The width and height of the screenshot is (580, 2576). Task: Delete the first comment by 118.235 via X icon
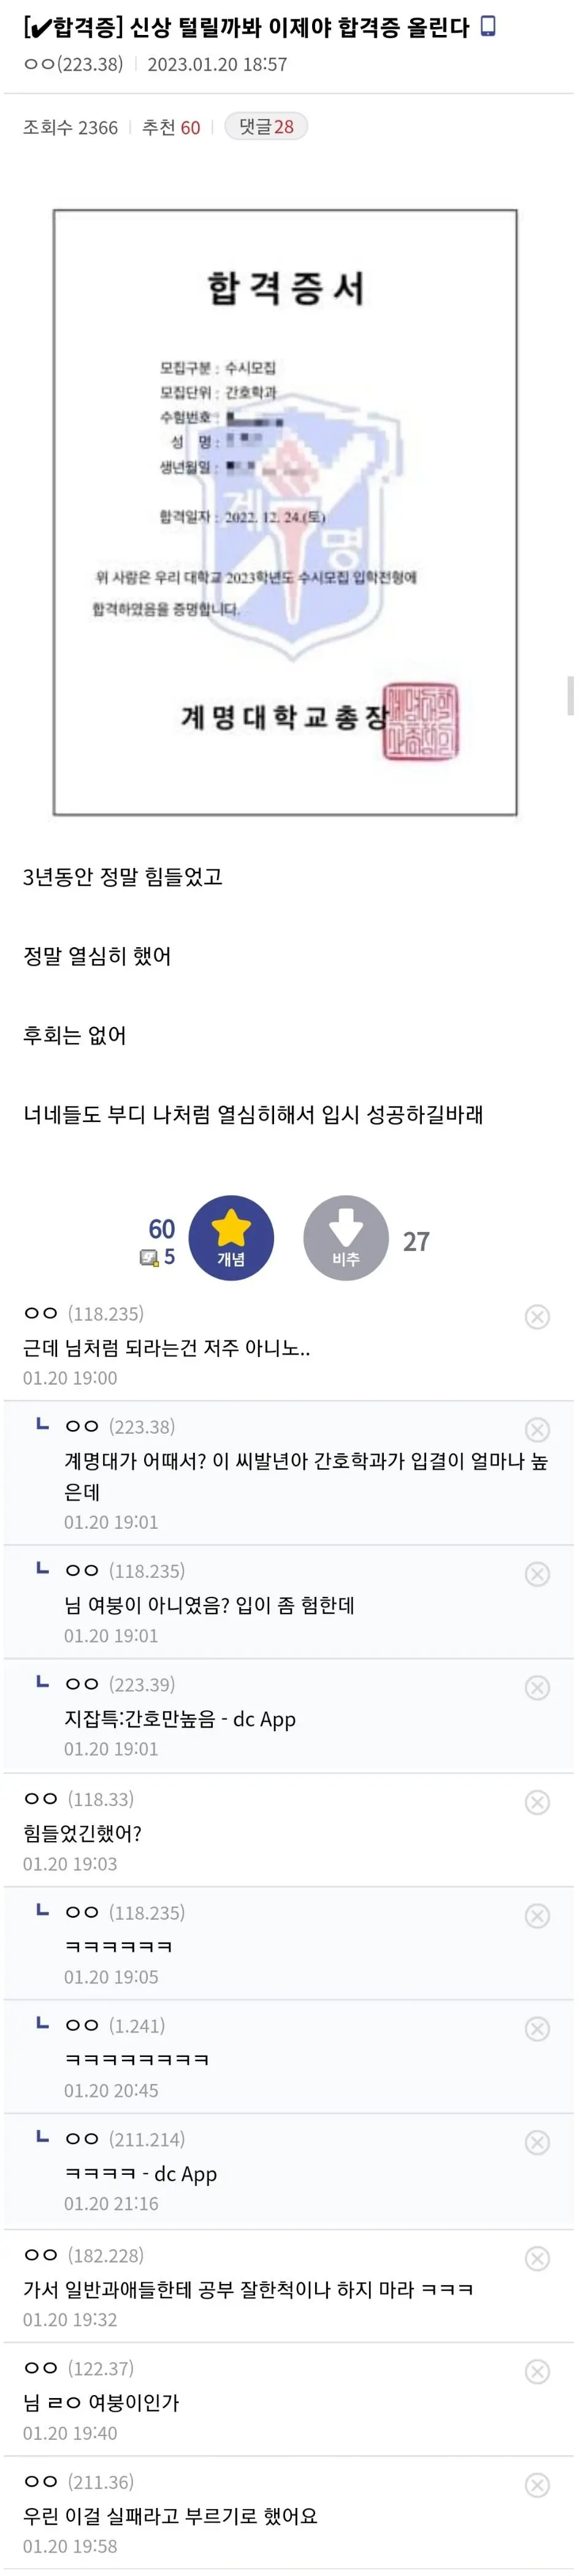point(537,1316)
